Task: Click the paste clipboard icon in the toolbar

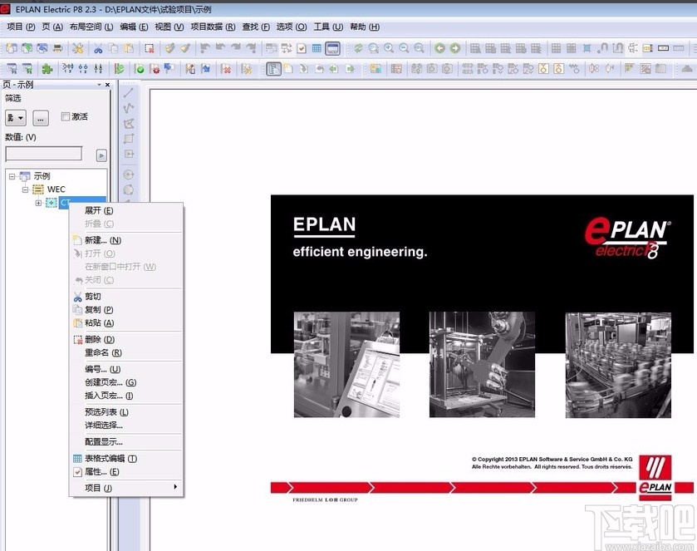Action: [x=129, y=48]
